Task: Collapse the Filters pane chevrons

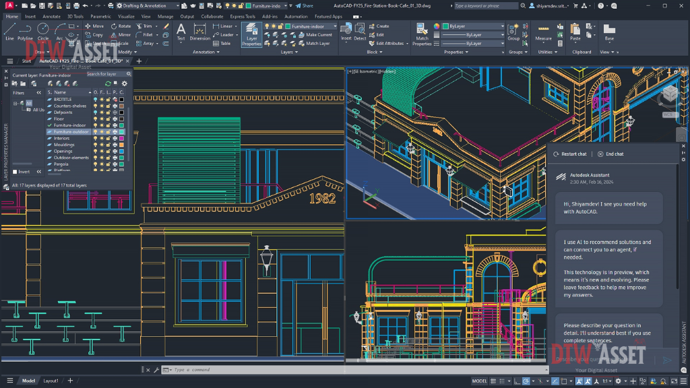Action: tap(38, 93)
